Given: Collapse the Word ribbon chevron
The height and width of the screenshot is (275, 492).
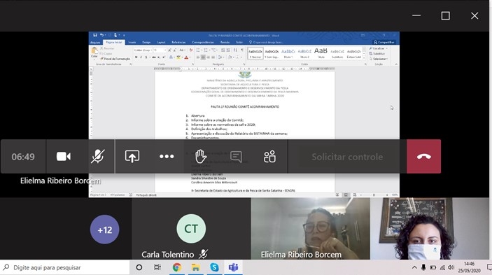Looking at the screenshot, I should click(x=396, y=64).
